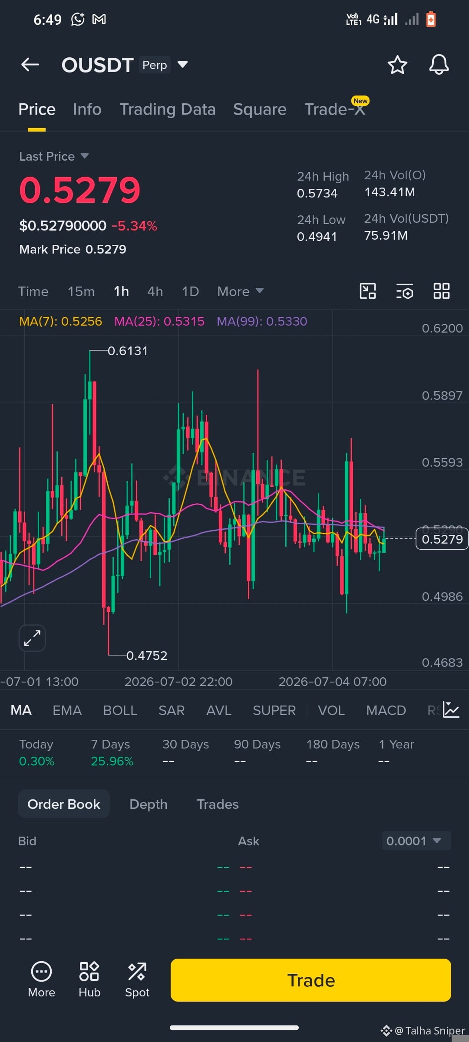Tap the WhatsApp status bar icon

click(x=78, y=19)
